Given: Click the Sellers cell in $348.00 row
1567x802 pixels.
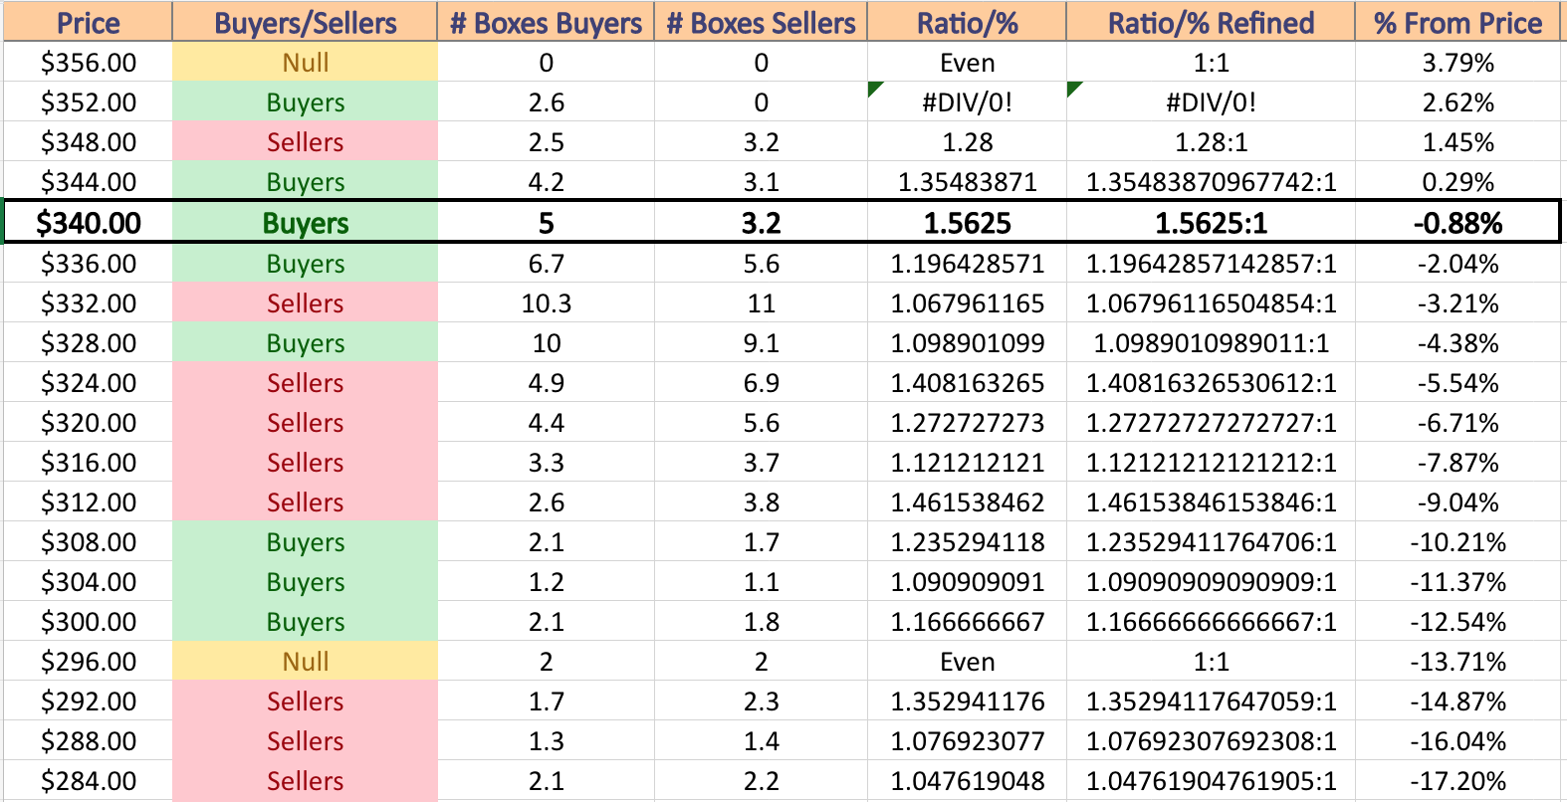Looking at the screenshot, I should (305, 142).
